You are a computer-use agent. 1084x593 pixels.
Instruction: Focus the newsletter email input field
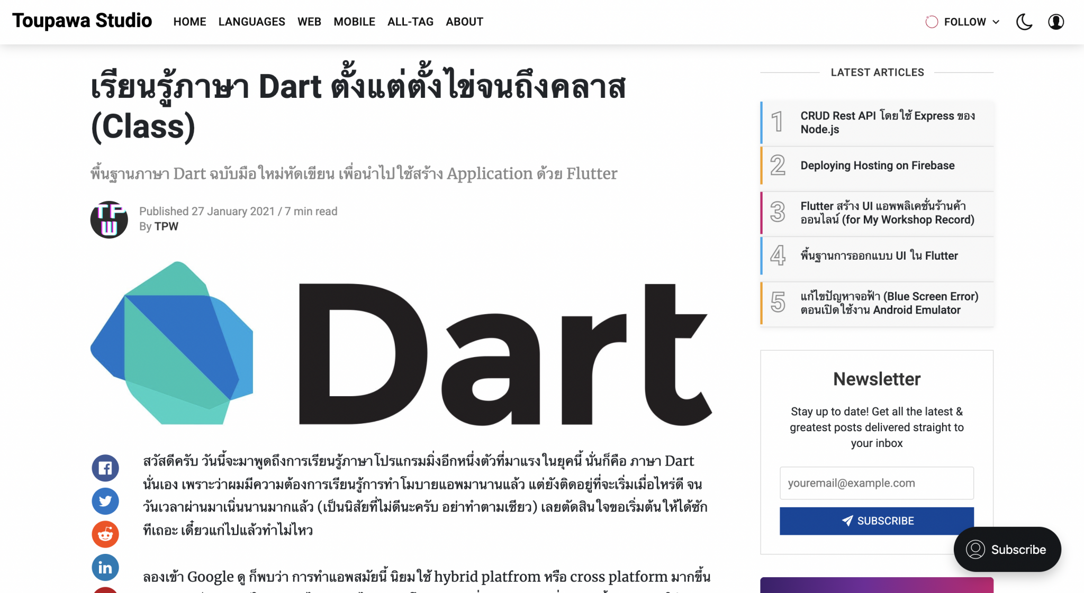tap(877, 483)
